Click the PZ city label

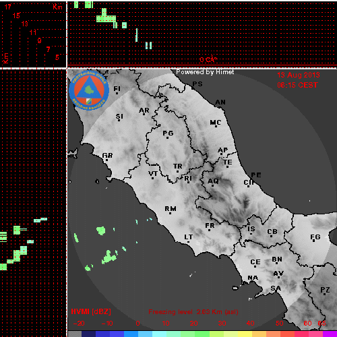pos(325,290)
